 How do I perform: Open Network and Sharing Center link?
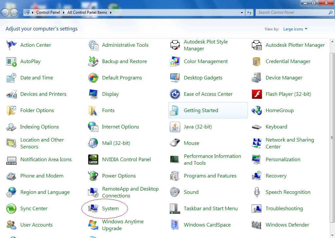pyautogui.click(x=290, y=143)
